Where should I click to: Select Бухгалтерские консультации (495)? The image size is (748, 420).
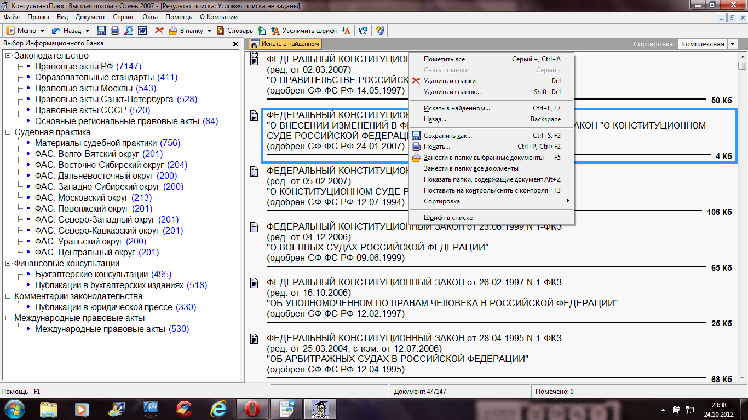click(x=103, y=274)
